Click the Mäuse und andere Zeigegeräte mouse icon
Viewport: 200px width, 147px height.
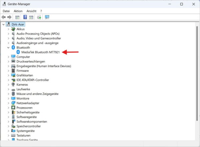click(x=13, y=94)
